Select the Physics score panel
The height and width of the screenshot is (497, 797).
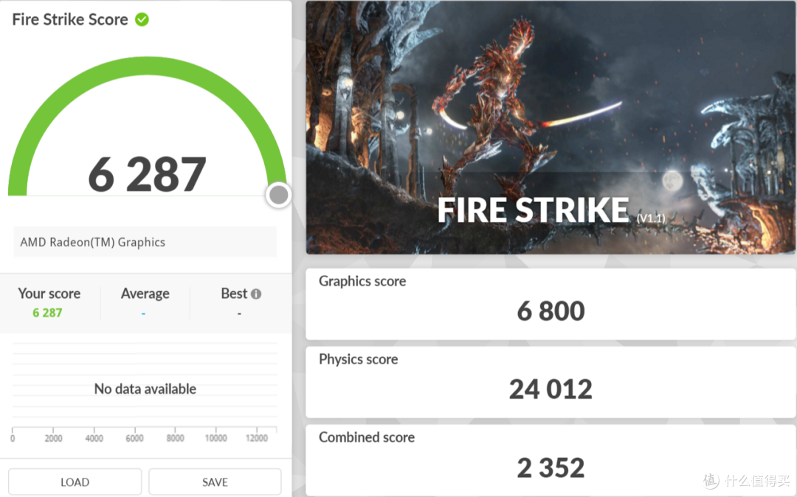point(551,382)
